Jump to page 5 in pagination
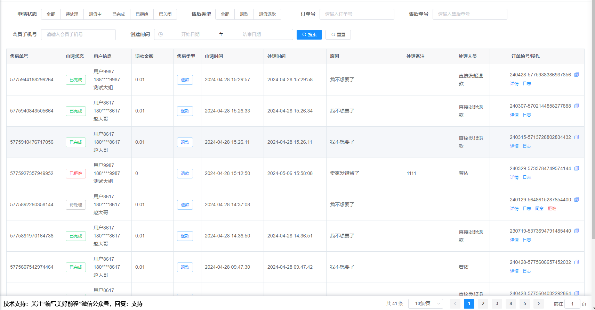Image resolution: width=595 pixels, height=310 pixels. [524, 303]
